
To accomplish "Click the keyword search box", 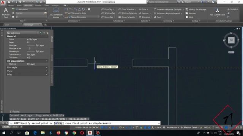I will [x=163, y=2].
